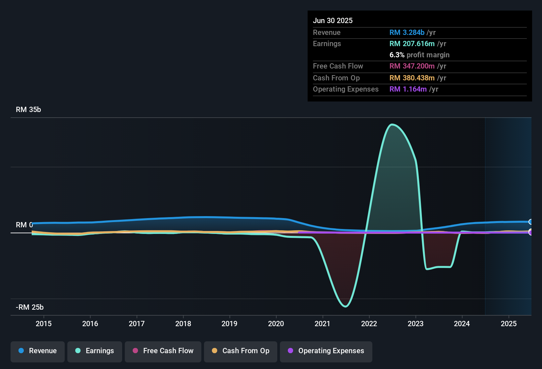Screen dimensions: 542x369
Task: Click the pink Free Cash Flow dot
Action: (x=135, y=351)
